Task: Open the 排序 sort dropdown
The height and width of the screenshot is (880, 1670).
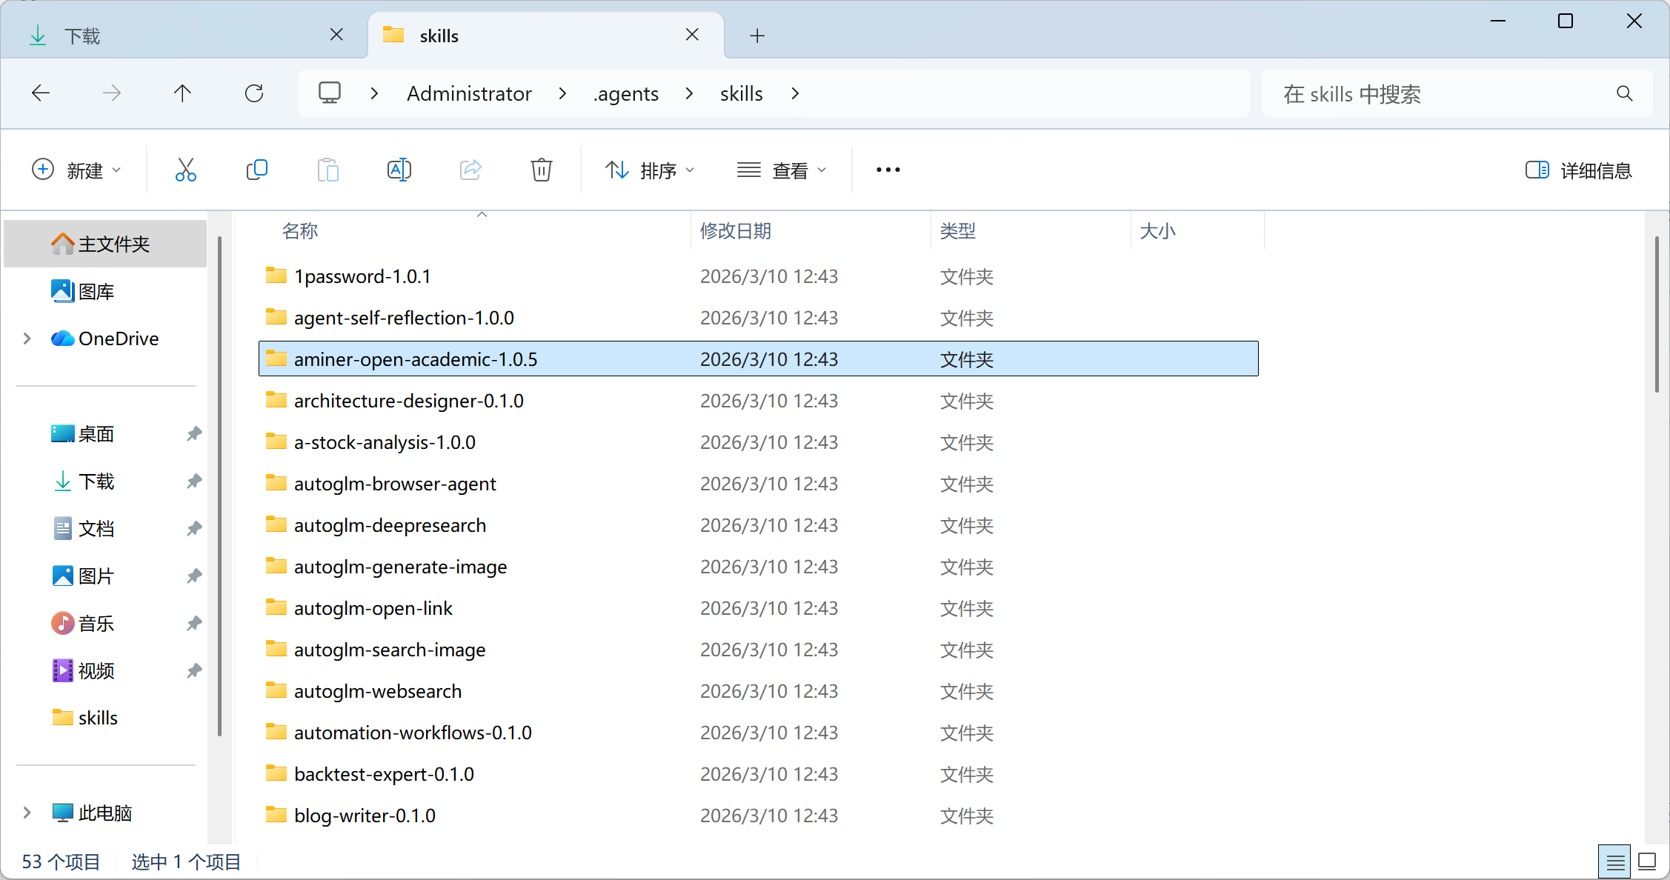Action: click(x=650, y=170)
